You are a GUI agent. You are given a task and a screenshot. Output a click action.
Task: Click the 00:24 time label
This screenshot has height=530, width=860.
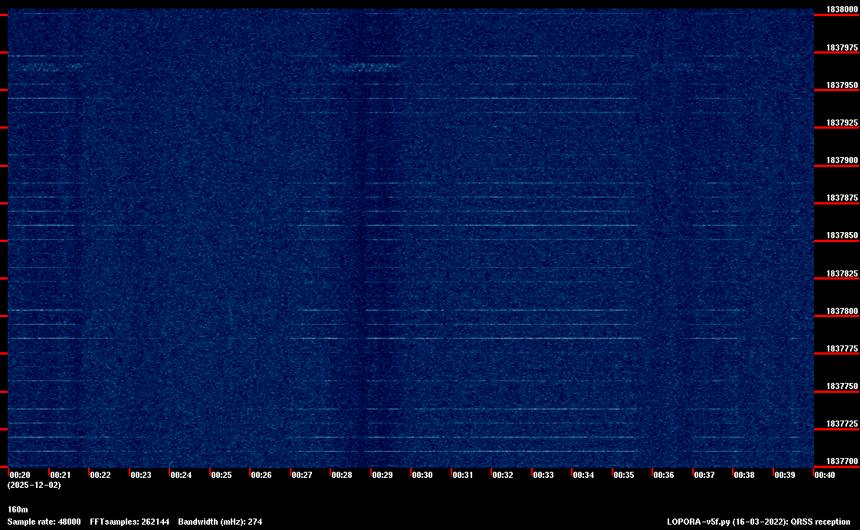tap(181, 475)
